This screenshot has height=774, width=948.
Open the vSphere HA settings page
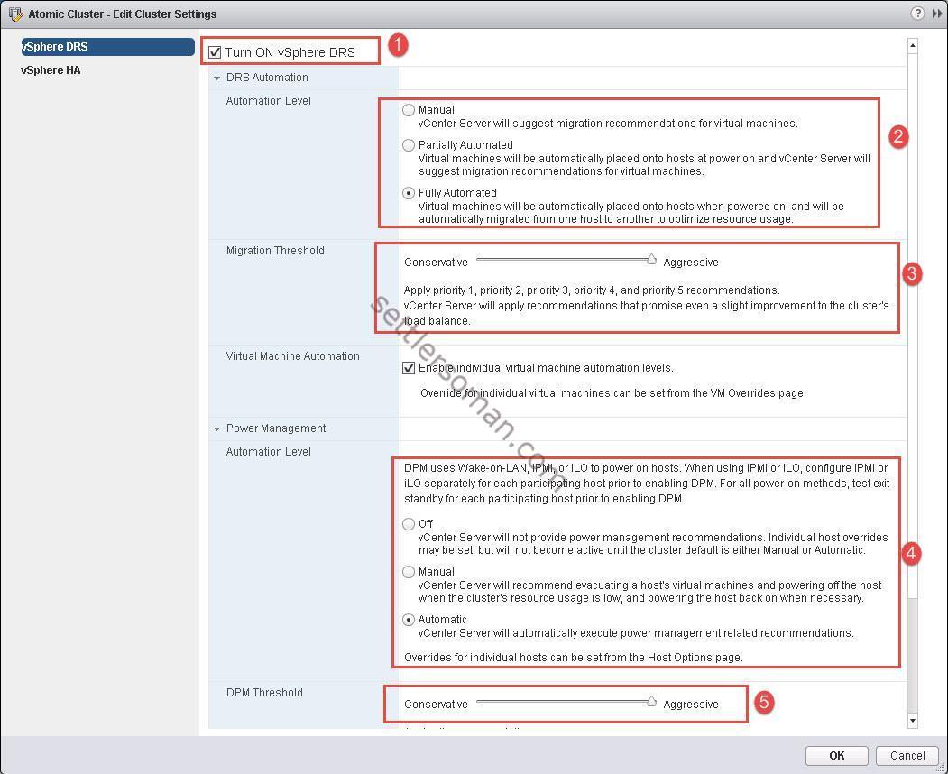point(51,70)
